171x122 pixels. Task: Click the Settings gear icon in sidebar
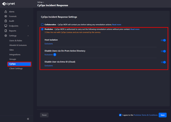[x=6, y=36]
